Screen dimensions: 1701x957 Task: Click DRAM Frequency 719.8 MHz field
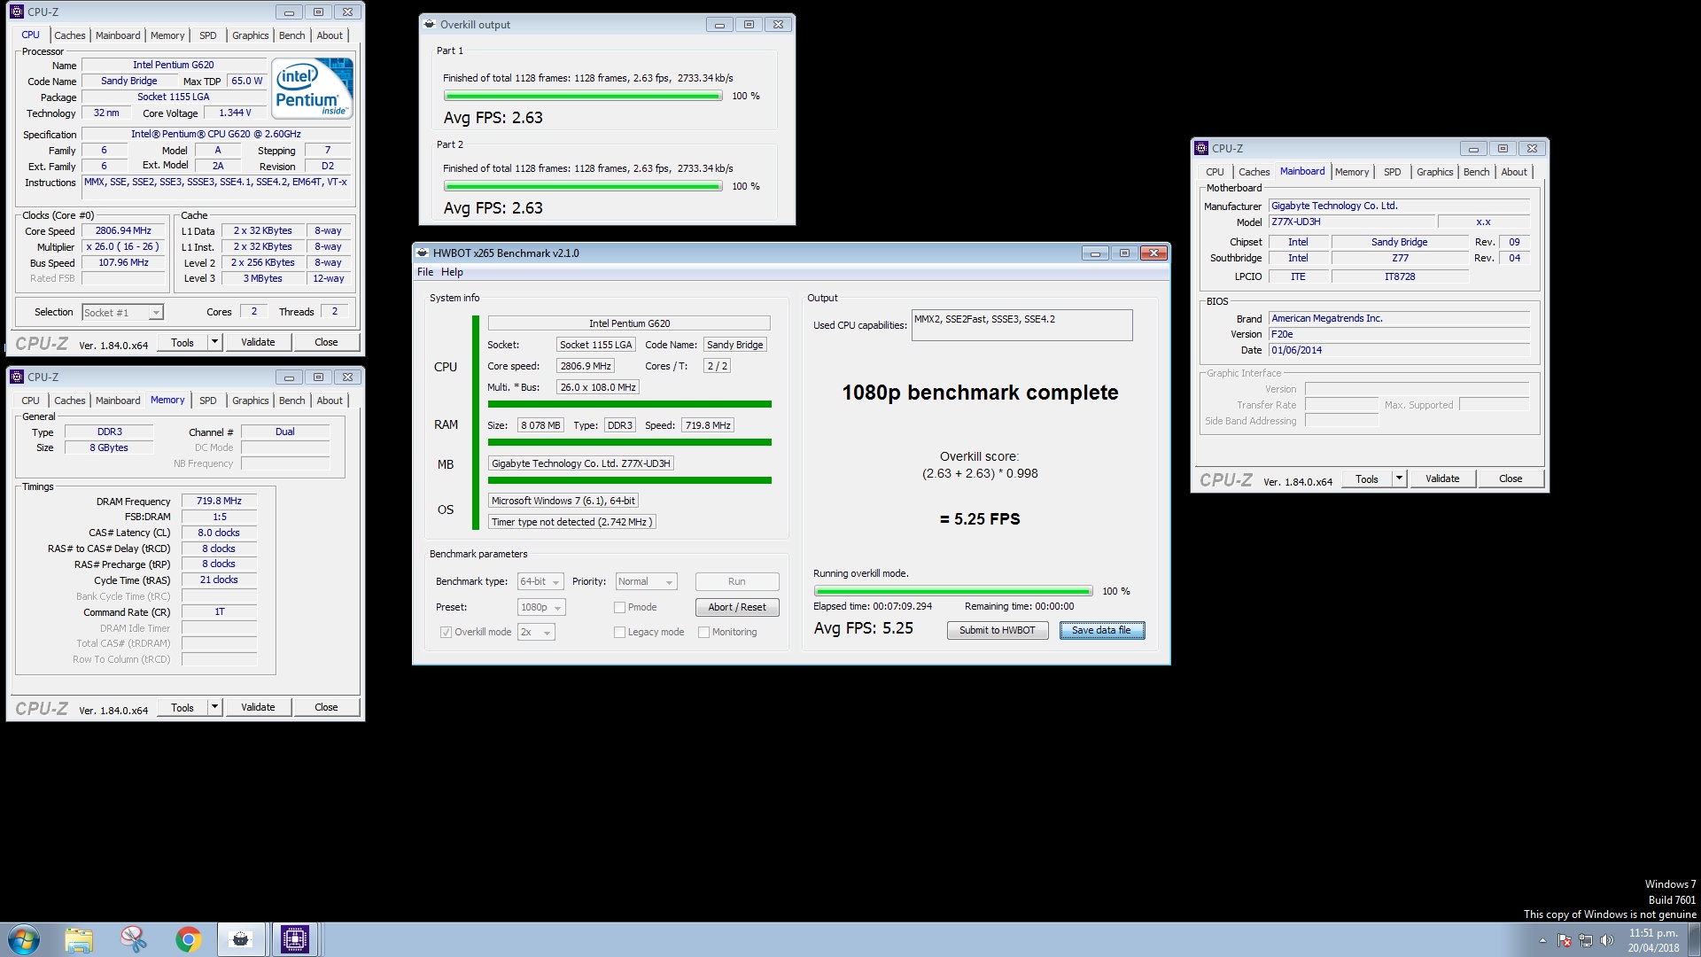point(219,501)
